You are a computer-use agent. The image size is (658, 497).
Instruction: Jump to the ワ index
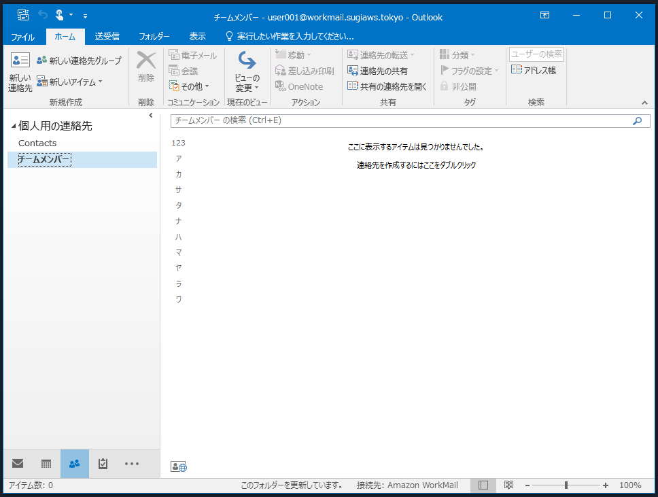(179, 299)
